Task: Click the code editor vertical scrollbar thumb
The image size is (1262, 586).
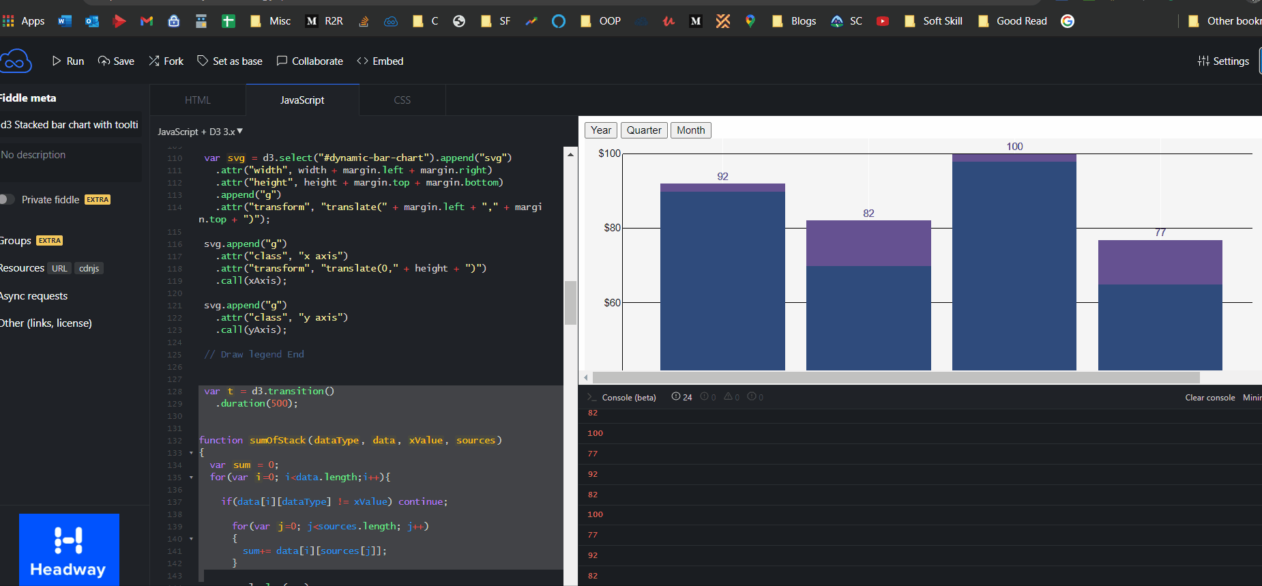Action: (x=570, y=303)
